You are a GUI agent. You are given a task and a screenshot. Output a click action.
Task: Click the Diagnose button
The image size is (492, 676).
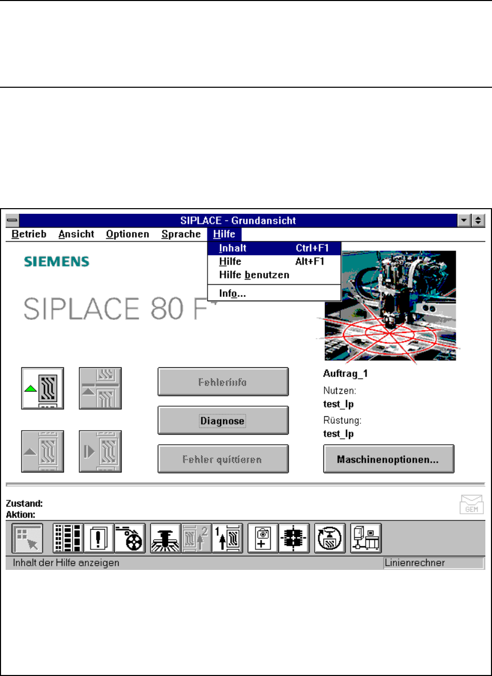[223, 421]
